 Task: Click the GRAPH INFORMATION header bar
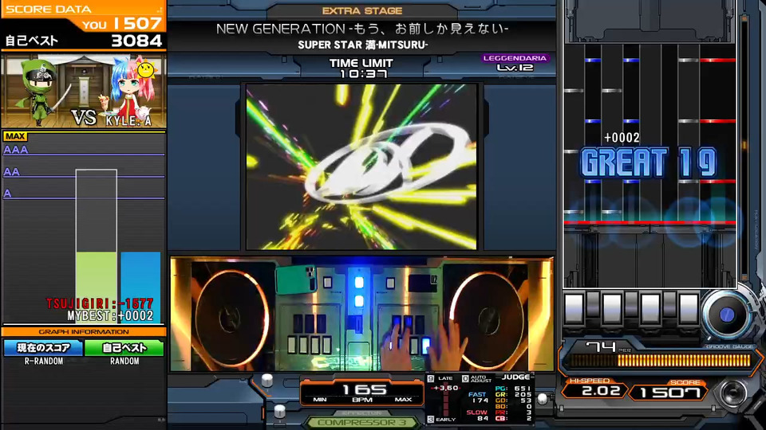84,331
